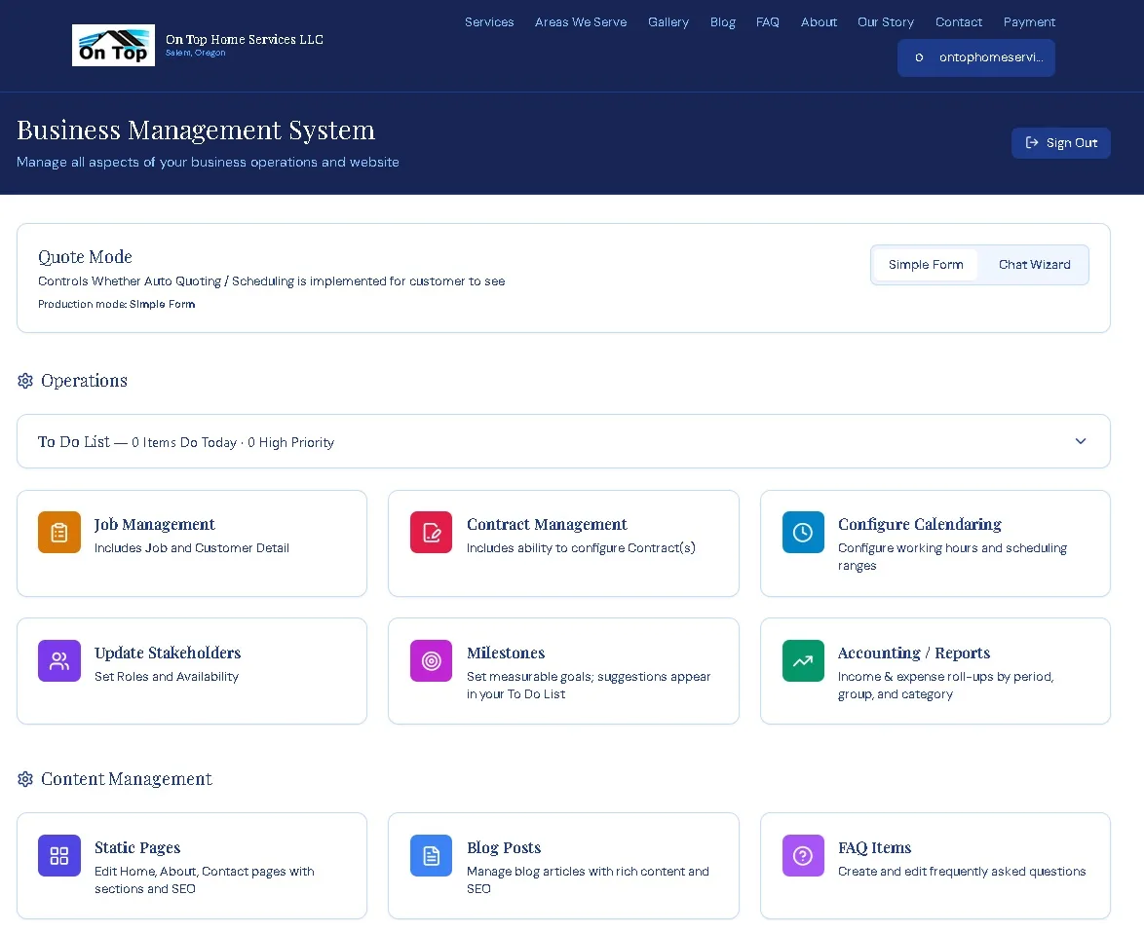Image resolution: width=1144 pixels, height=933 pixels.
Task: Open the Configure Calendaring card title
Action: pos(919,524)
